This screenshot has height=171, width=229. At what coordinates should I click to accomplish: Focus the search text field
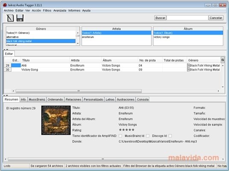pyautogui.click(x=188, y=18)
